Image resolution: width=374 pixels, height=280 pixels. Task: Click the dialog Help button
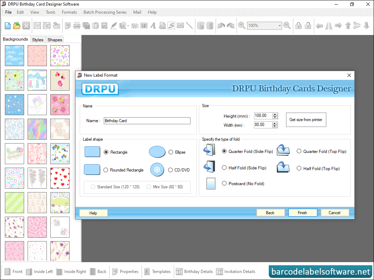click(x=93, y=213)
